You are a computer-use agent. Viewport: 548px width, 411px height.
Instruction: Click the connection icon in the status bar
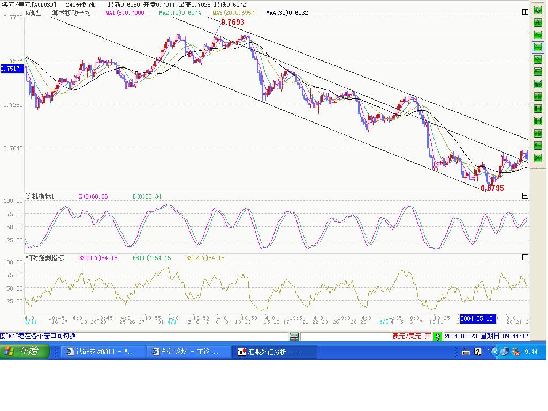click(x=294, y=337)
